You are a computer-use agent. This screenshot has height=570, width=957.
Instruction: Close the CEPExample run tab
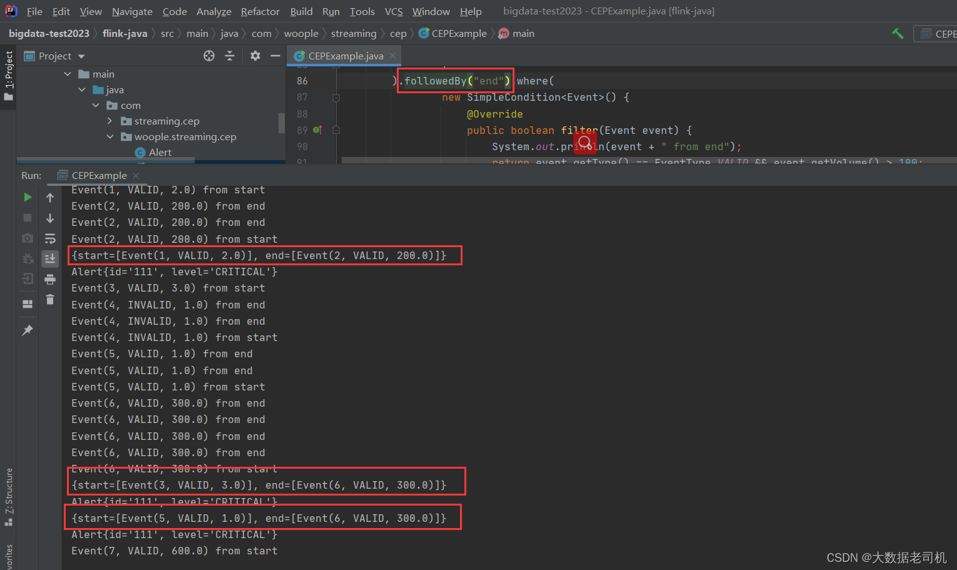(x=136, y=176)
